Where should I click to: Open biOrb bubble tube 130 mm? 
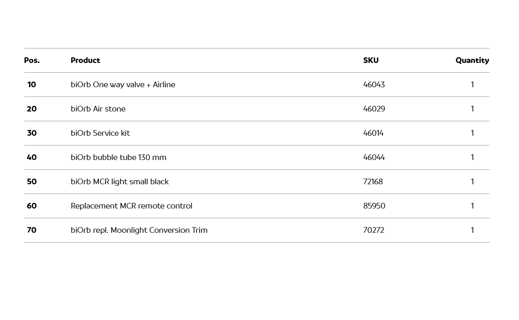[x=118, y=157]
